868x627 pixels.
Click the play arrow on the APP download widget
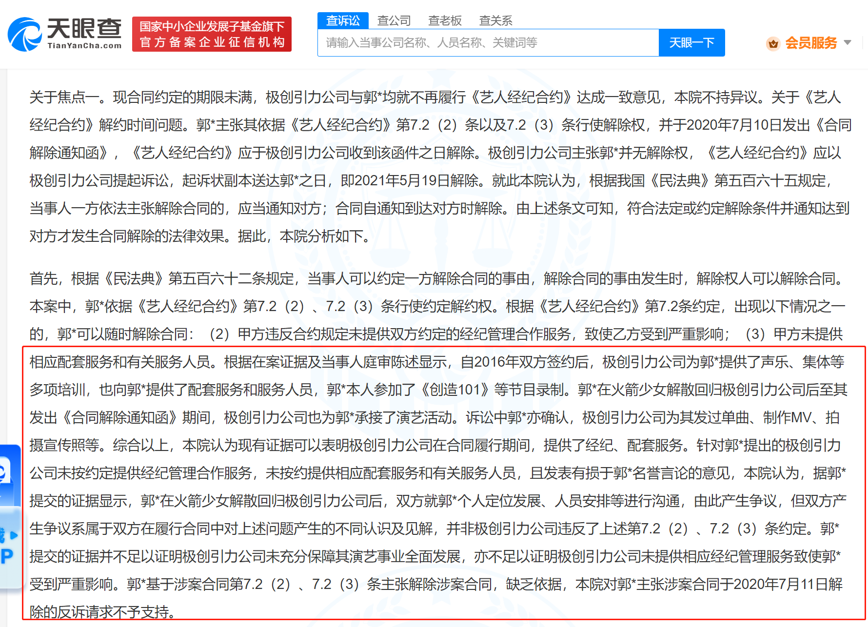point(14,535)
